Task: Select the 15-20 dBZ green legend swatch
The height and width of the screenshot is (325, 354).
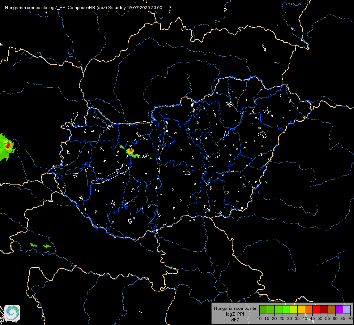Action: [x=271, y=309]
